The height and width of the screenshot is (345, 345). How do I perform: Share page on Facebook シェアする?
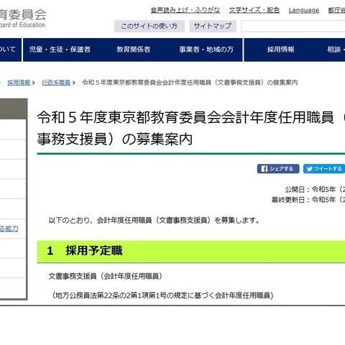click(x=278, y=169)
